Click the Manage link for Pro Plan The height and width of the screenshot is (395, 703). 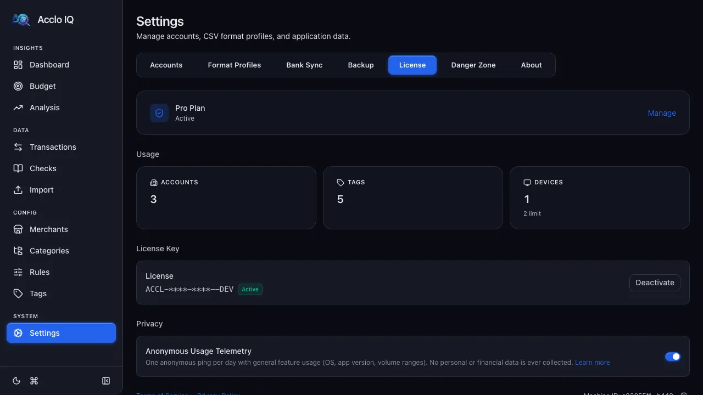662,113
